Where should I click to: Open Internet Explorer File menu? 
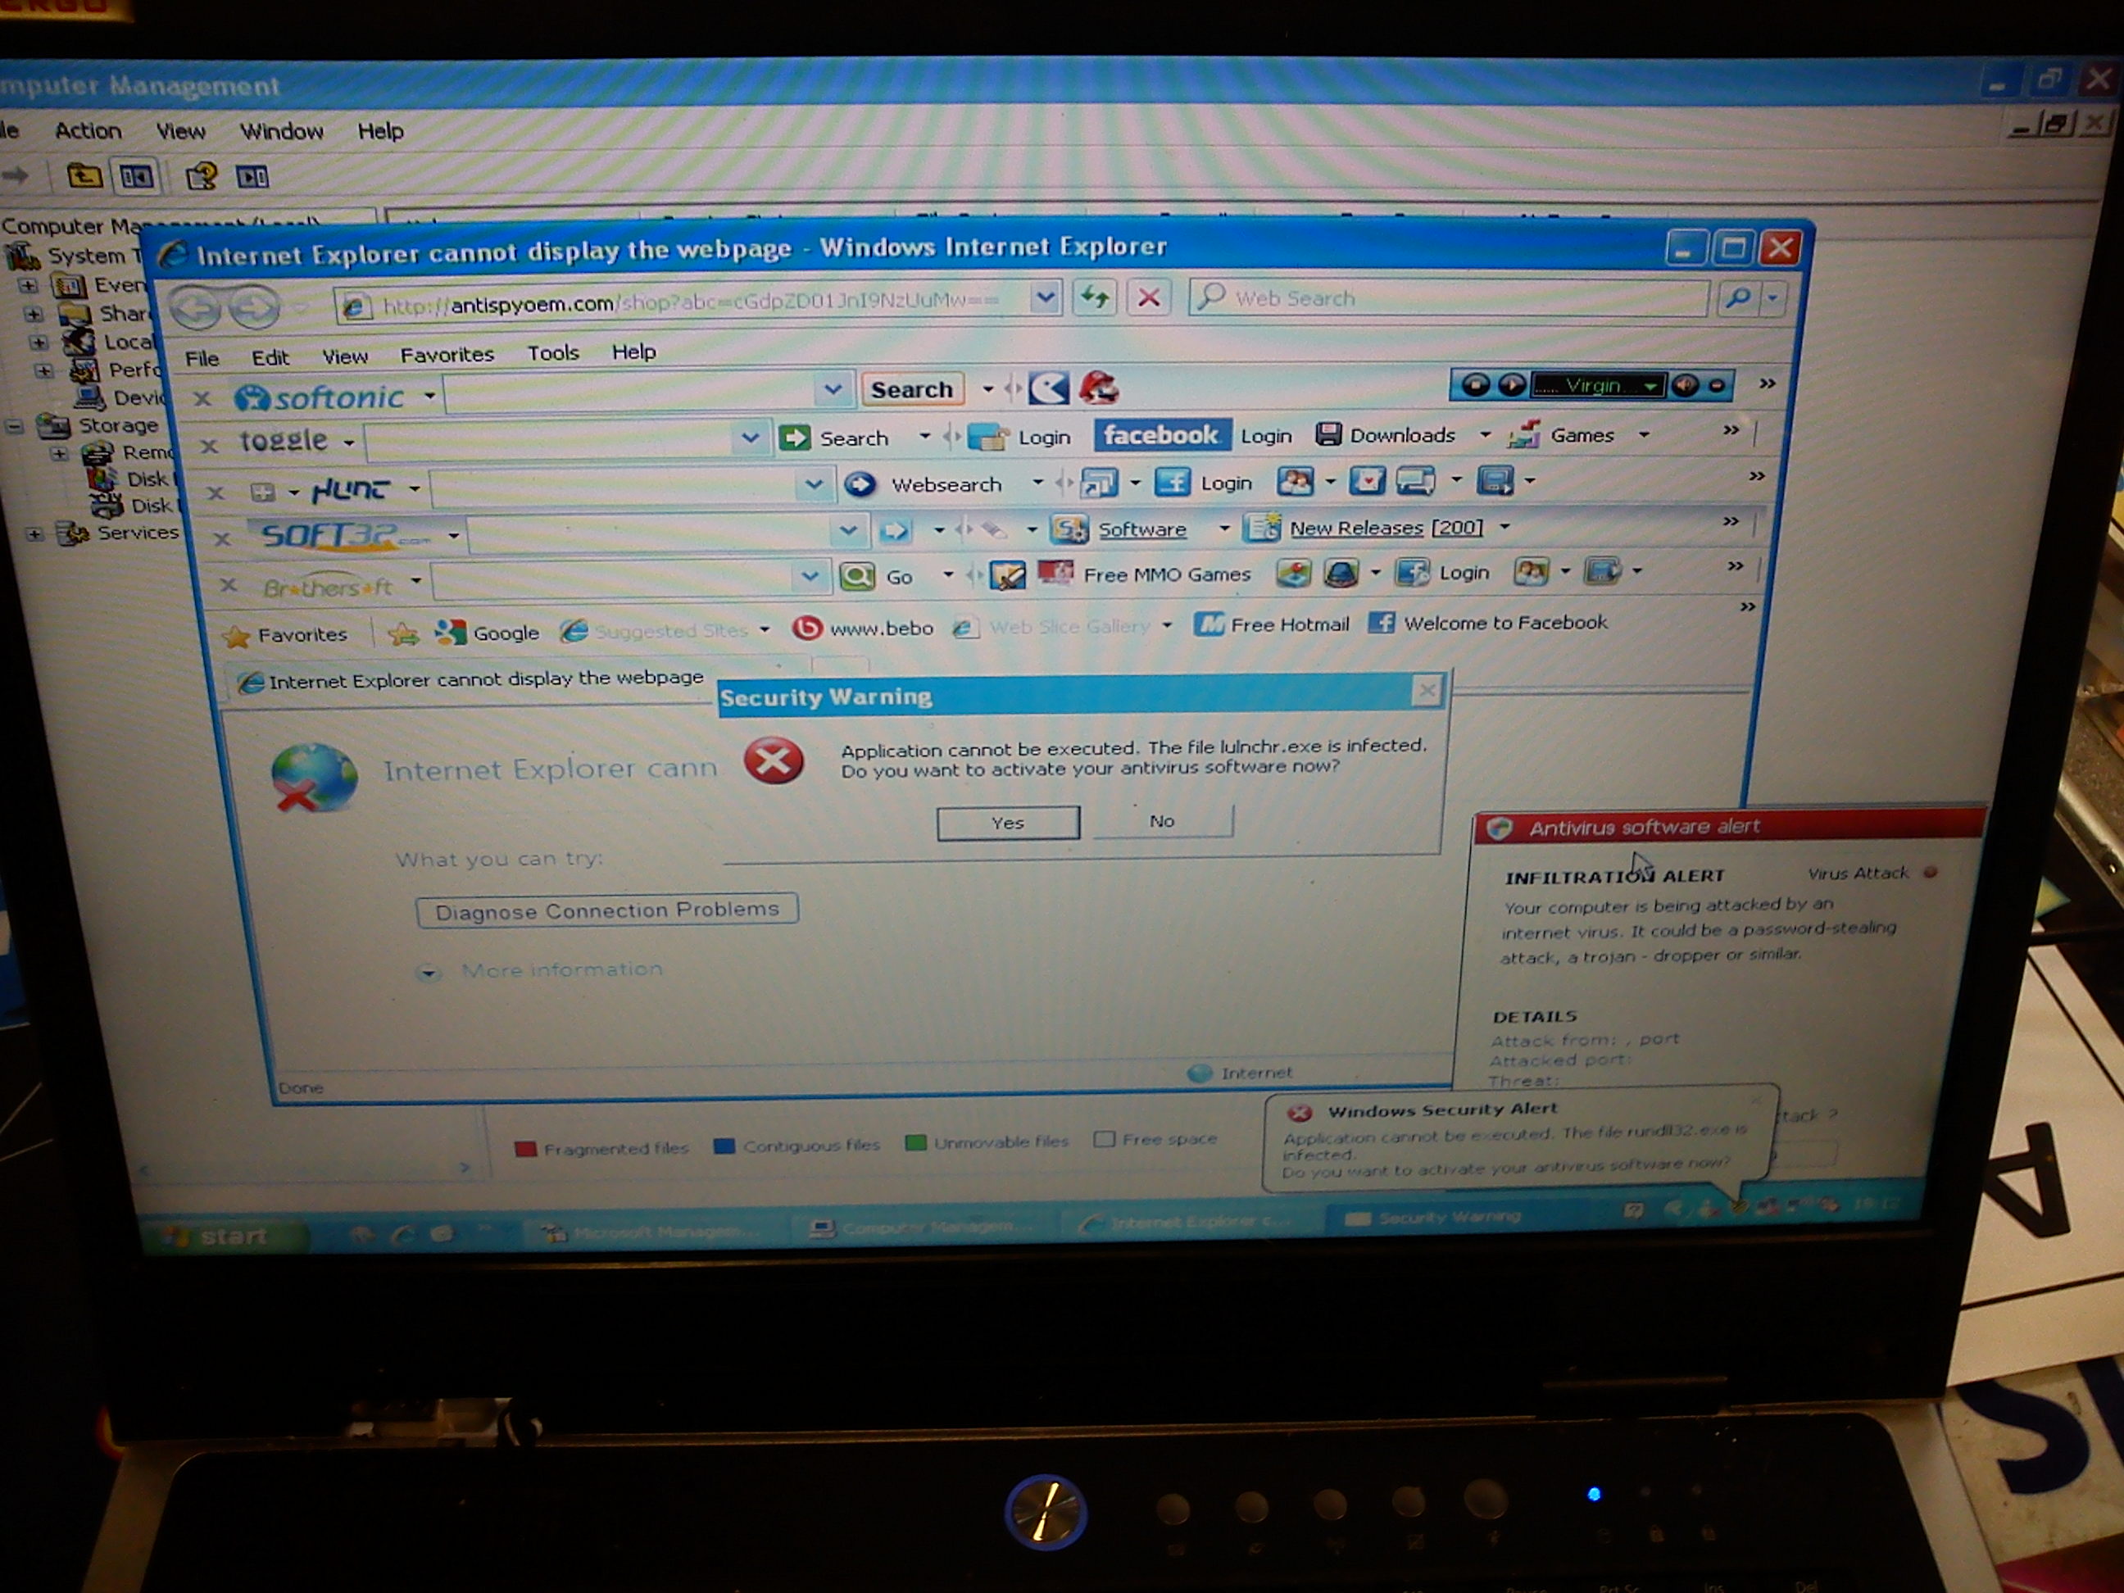202,358
